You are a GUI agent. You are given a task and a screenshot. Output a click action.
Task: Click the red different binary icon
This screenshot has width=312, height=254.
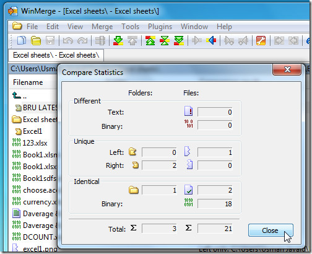click(188, 123)
